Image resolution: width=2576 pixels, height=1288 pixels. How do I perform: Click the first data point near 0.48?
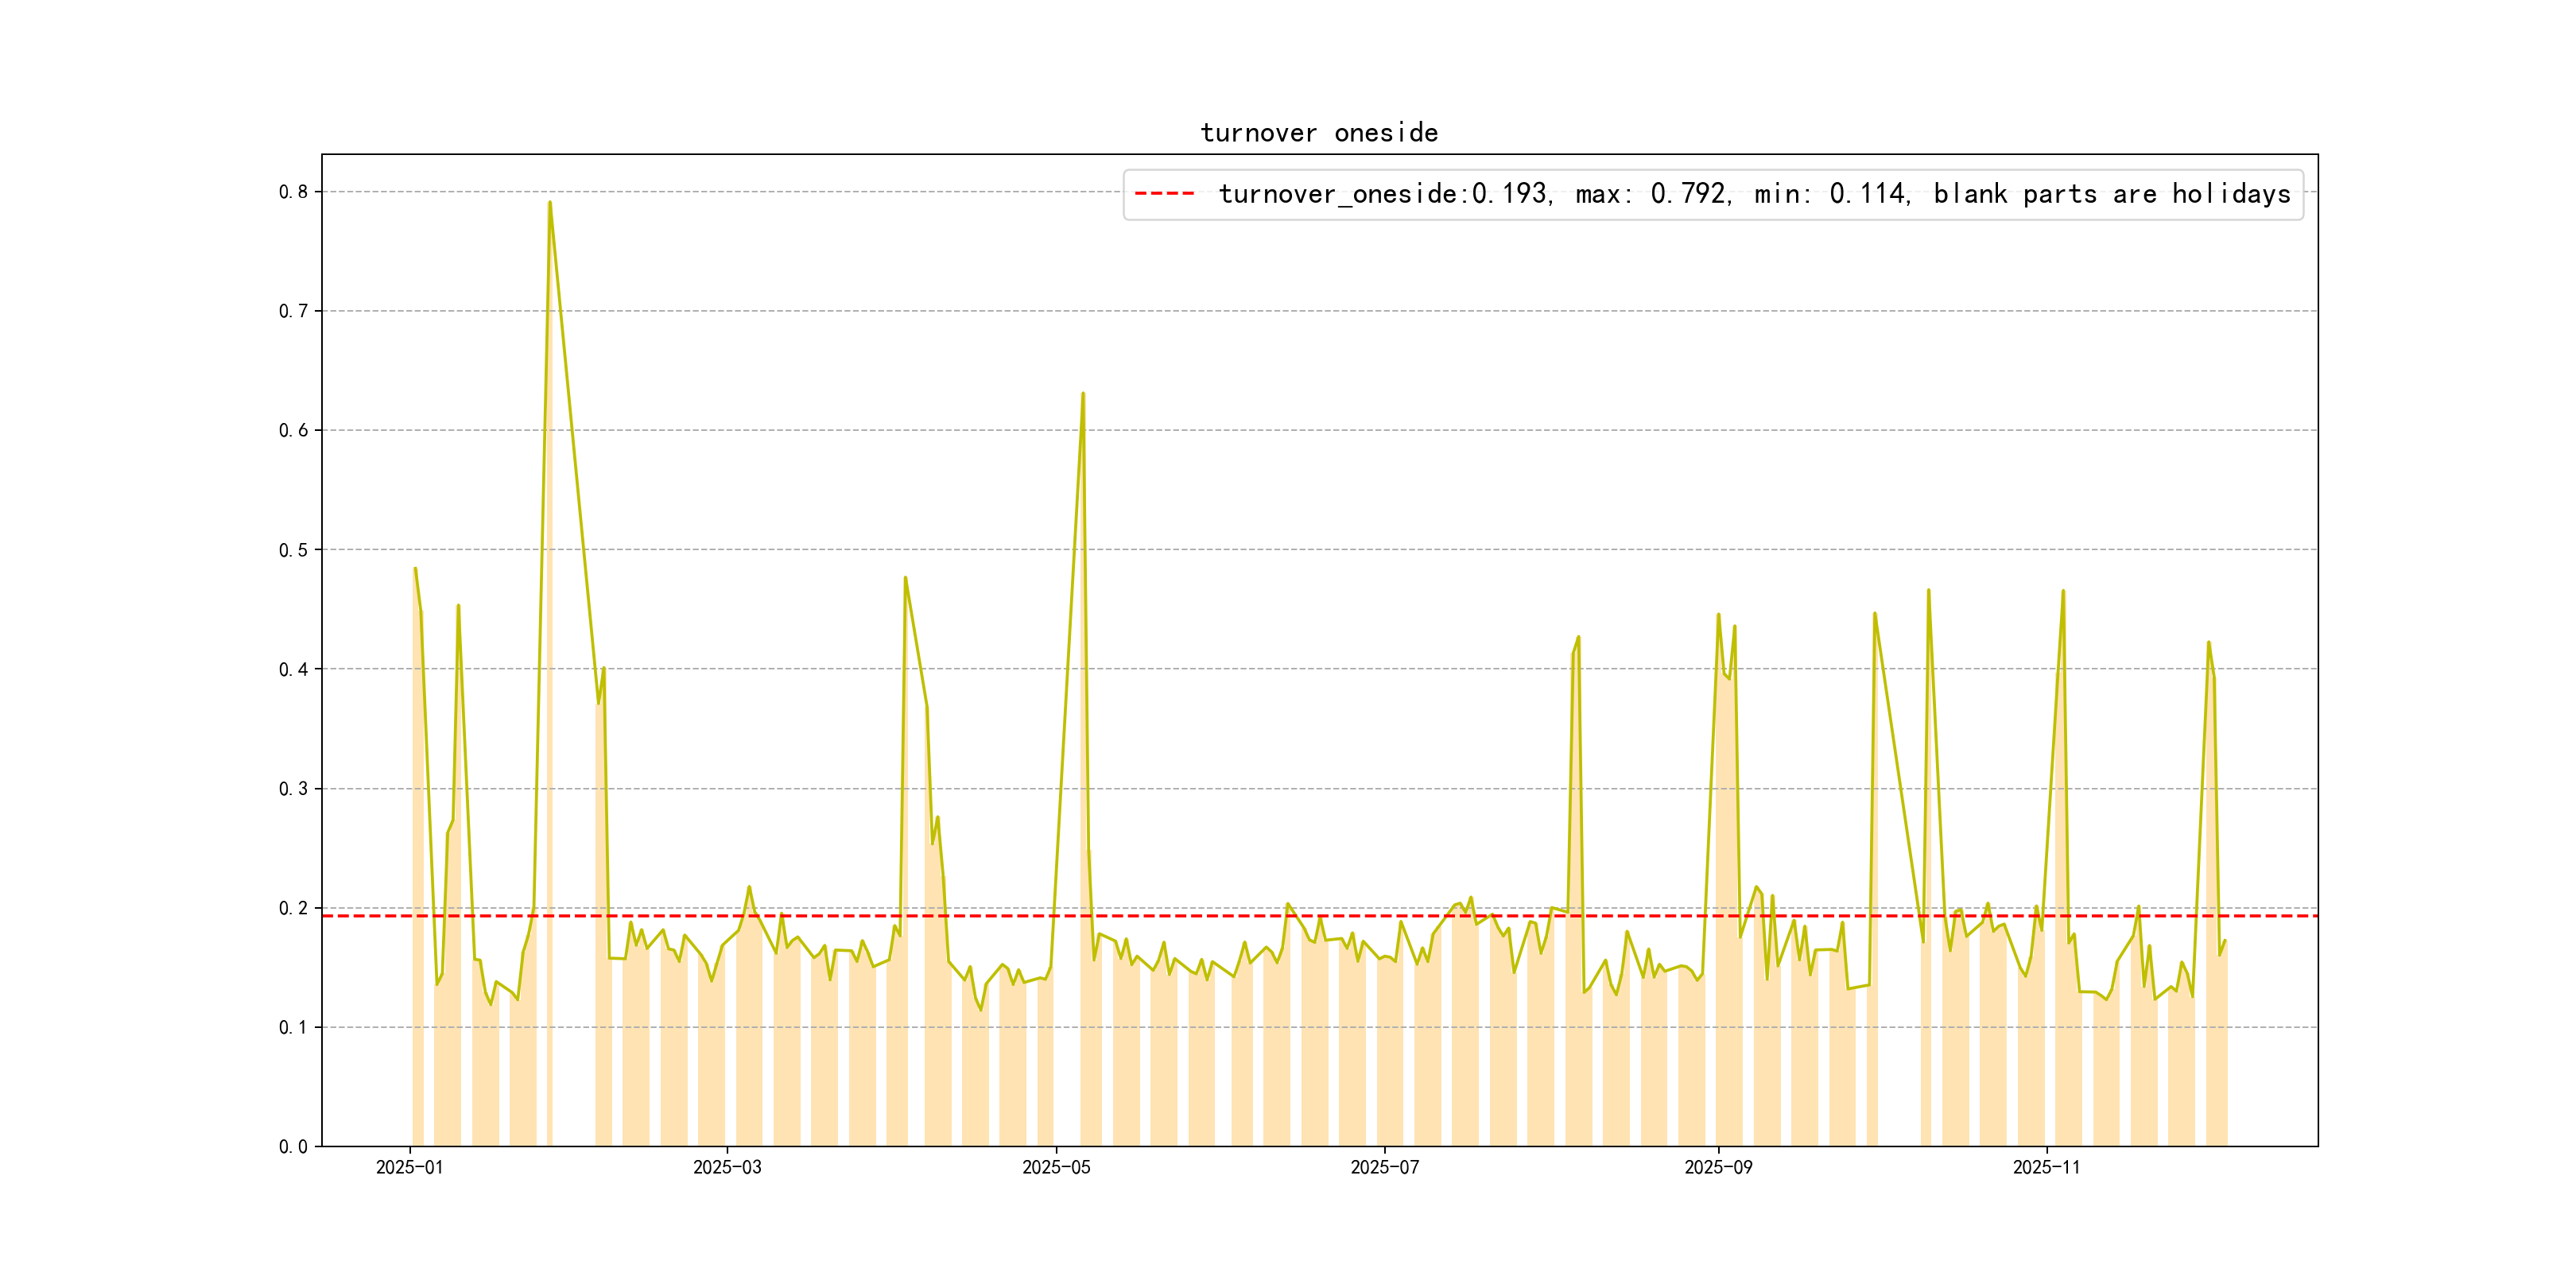415,569
